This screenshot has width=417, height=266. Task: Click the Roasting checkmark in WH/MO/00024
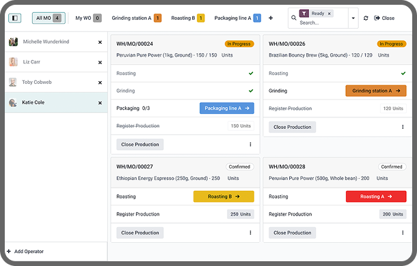251,73
